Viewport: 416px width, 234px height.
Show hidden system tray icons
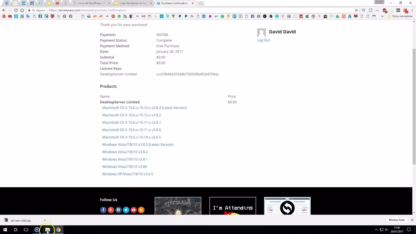376,230
